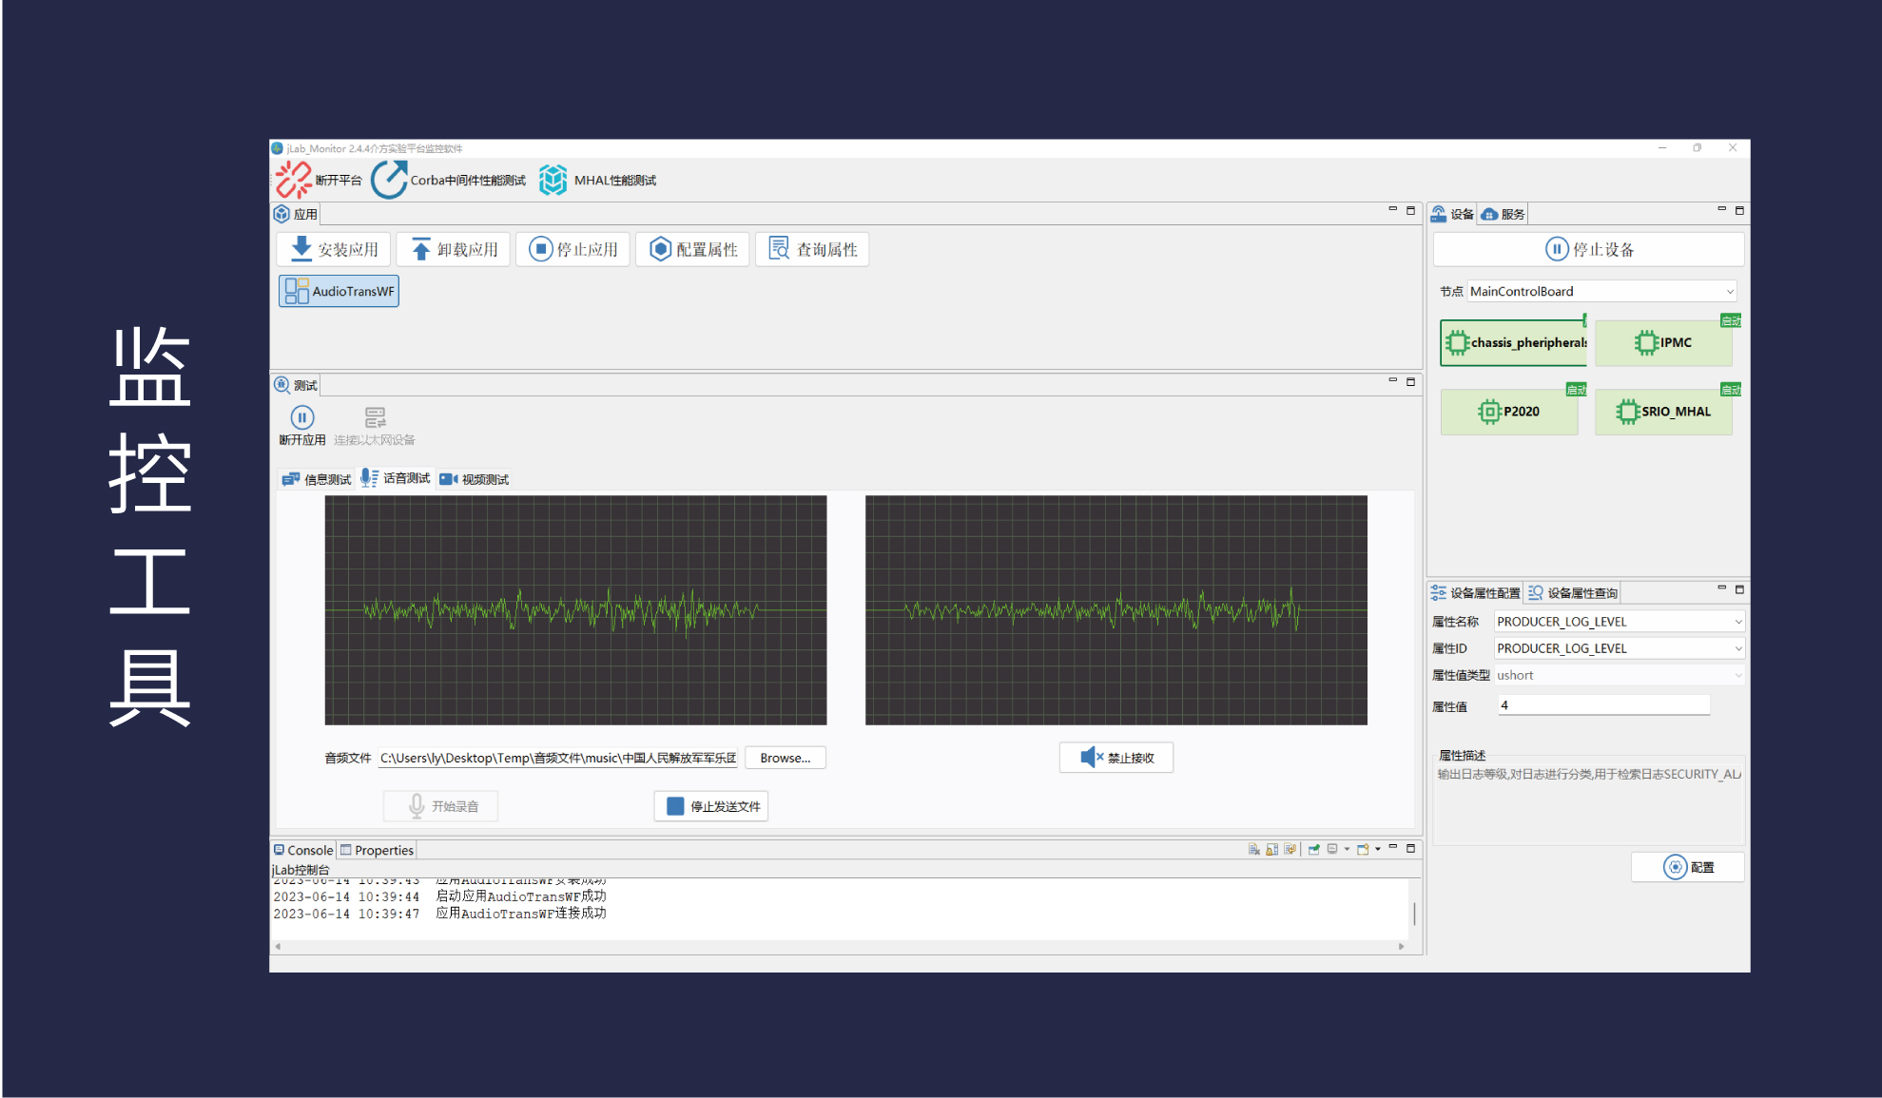Switch to the Properties tab
Screen dimensions: 1882x1098
coord(378,850)
